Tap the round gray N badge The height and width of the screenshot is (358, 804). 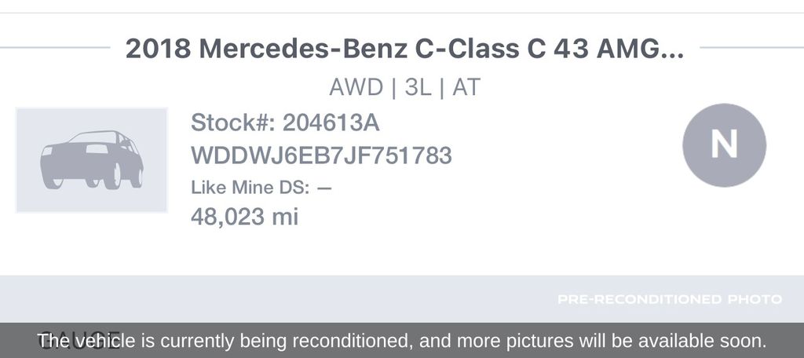point(724,144)
